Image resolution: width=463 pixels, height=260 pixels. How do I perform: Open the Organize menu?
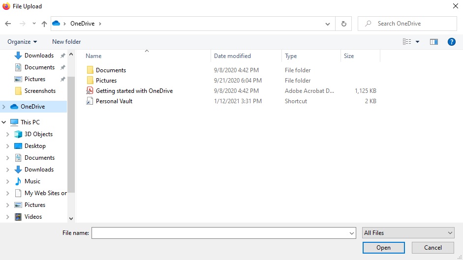click(x=22, y=42)
